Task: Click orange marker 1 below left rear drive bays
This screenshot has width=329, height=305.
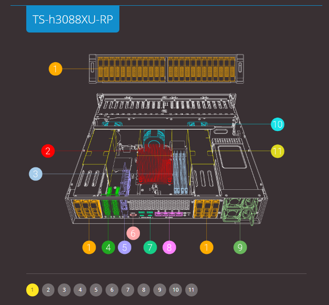Action: [x=89, y=248]
